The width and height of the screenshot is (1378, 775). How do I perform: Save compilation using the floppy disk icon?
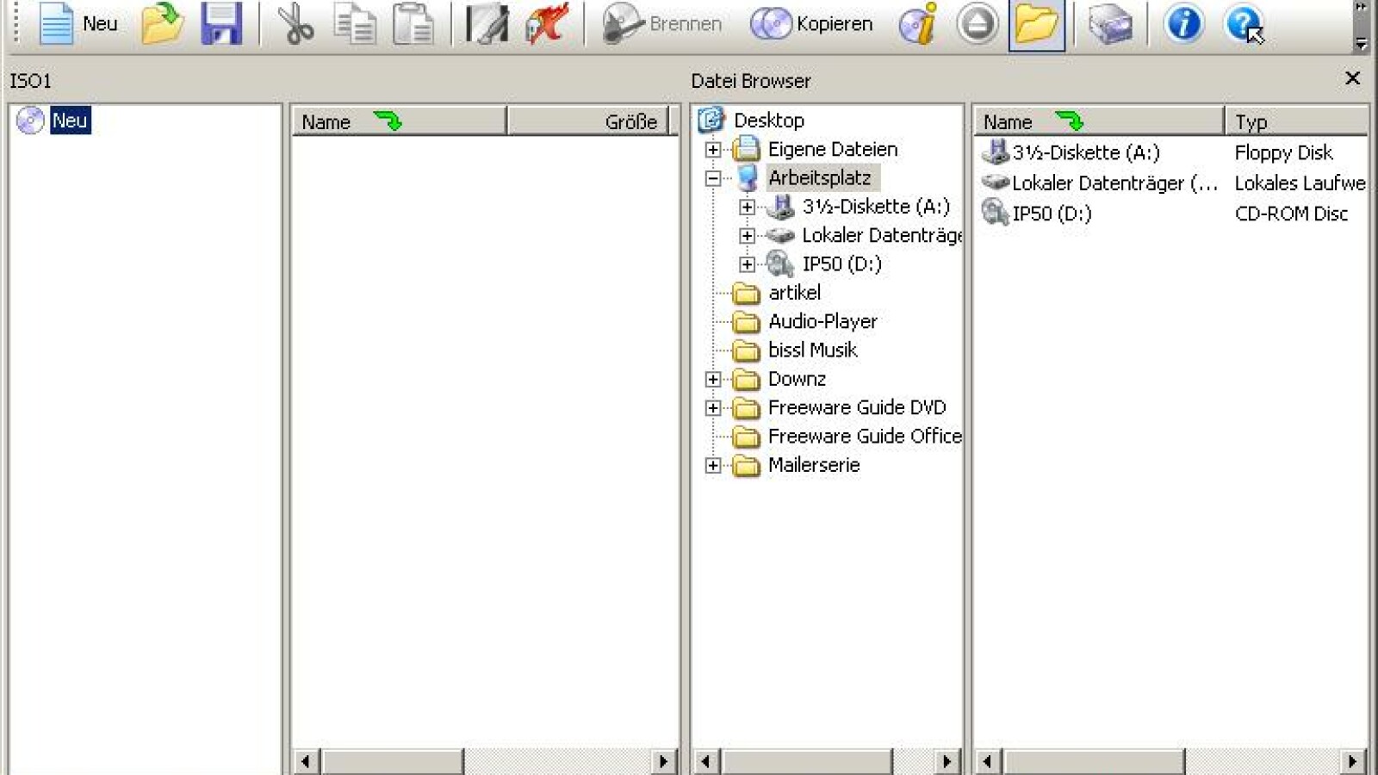click(221, 24)
